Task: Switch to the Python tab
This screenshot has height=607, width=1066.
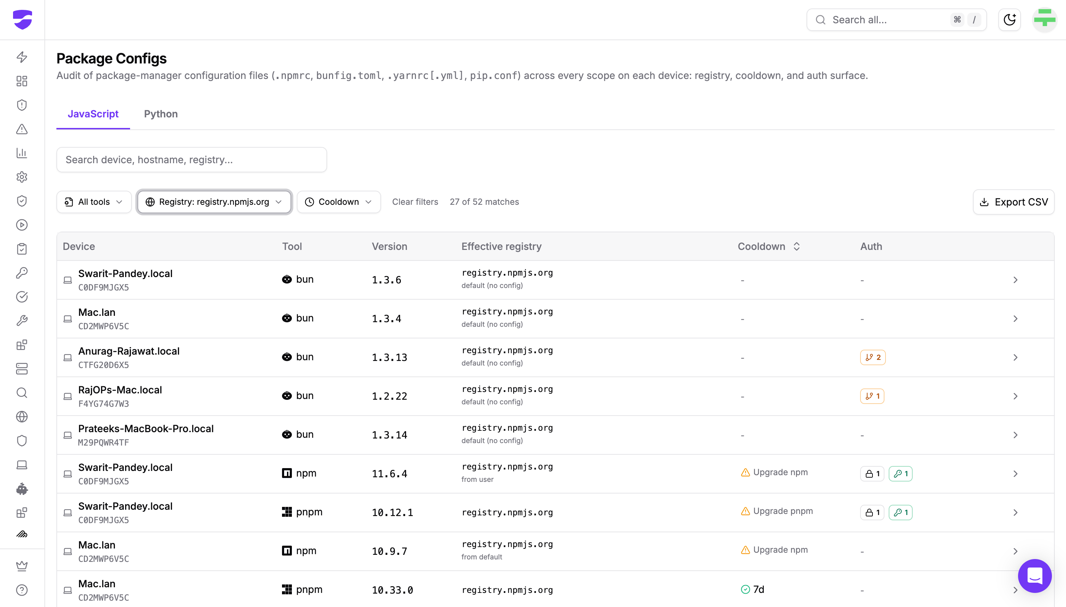Action: [x=161, y=114]
